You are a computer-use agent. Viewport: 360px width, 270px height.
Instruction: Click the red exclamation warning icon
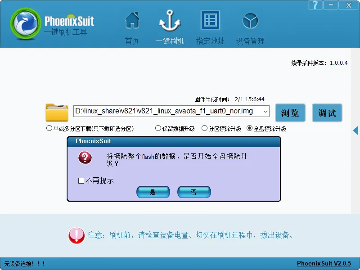76,235
